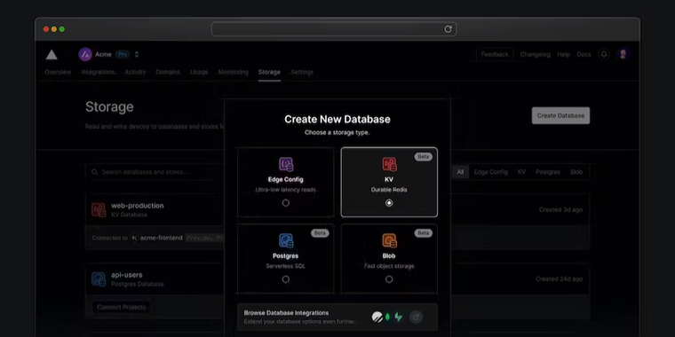Click the Serverless SQL description

(285, 266)
